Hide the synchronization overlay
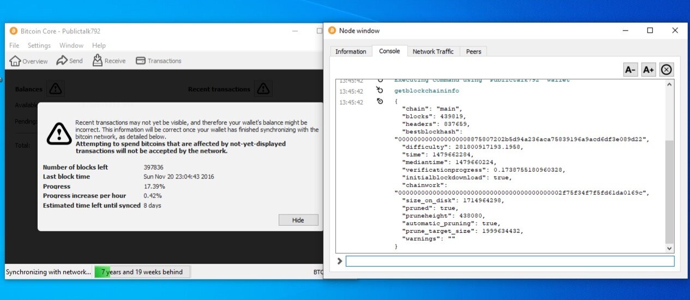This screenshot has height=300, width=690. point(298,220)
